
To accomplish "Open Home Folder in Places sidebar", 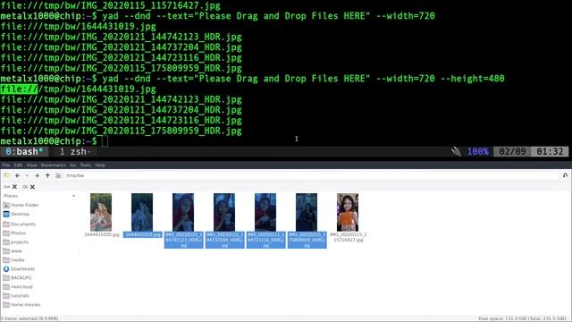I will tap(21, 205).
